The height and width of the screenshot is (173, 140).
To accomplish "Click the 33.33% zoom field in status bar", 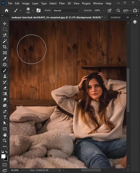I will coord(15,170).
